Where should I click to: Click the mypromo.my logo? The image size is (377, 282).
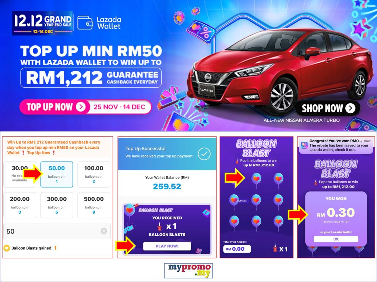(x=188, y=271)
